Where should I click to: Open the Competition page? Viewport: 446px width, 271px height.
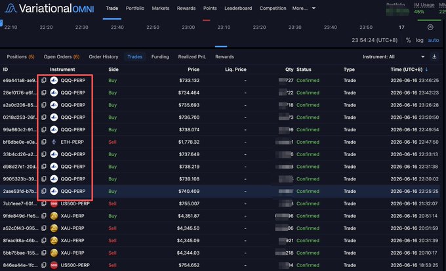(x=273, y=9)
